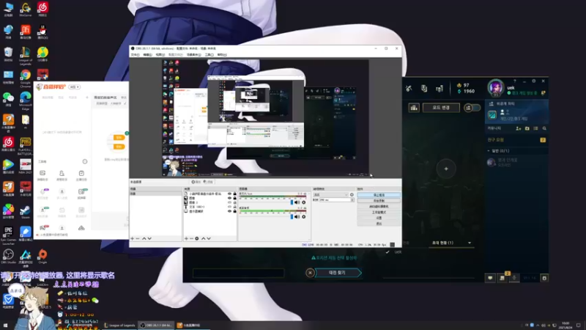
Task: Open the League client collection icon
Action: [x=424, y=88]
